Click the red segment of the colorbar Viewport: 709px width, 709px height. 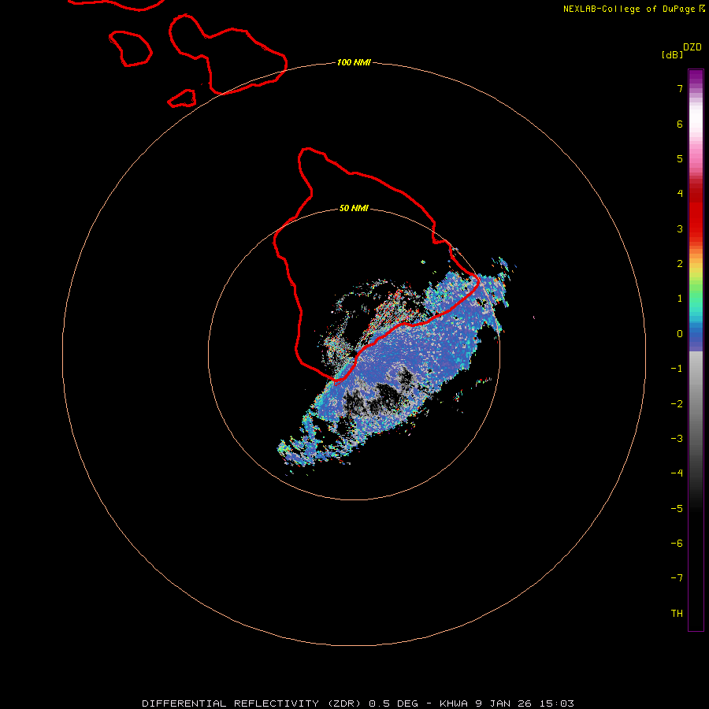point(696,210)
